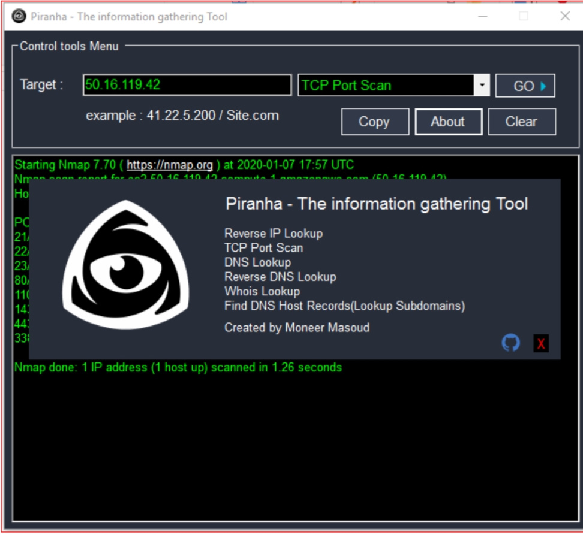Expand the TCP Port Scan dropdown arrow
The width and height of the screenshot is (583, 535).
482,86
